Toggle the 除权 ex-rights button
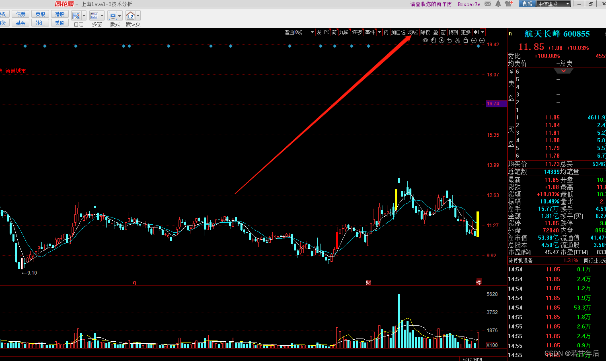 click(x=425, y=32)
